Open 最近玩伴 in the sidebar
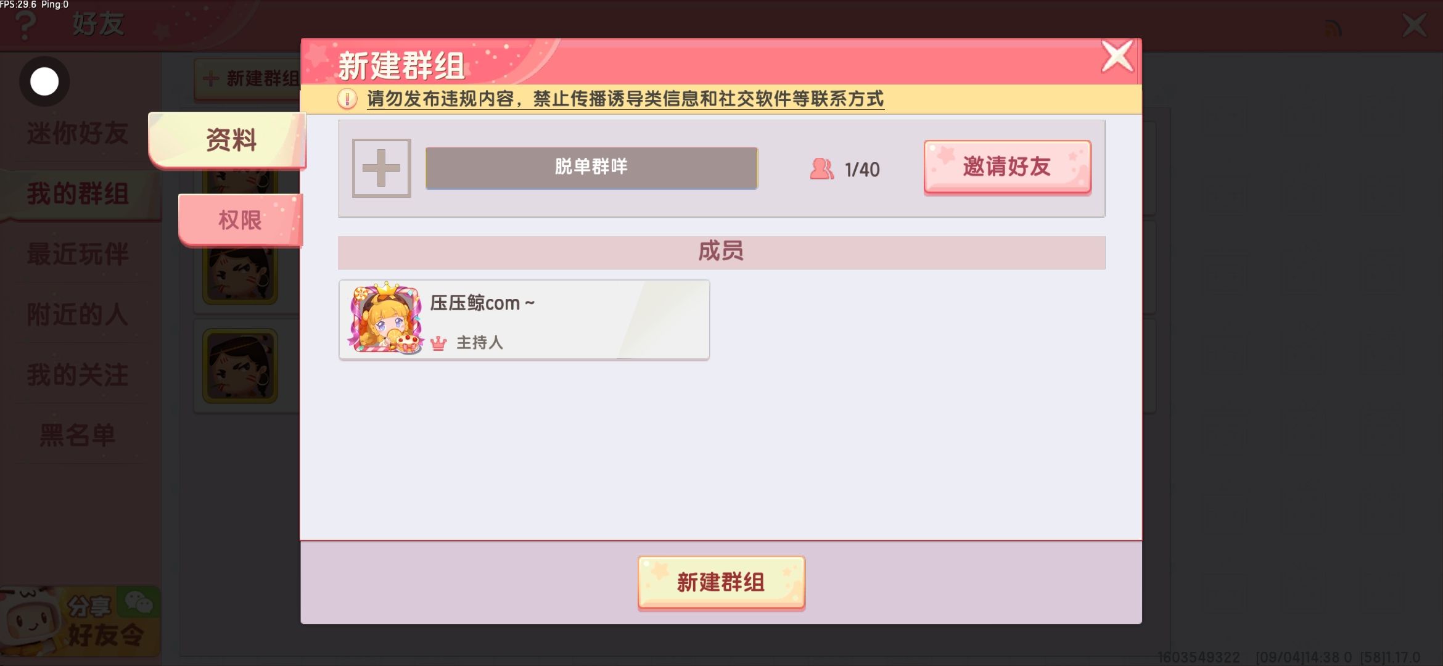 (78, 254)
